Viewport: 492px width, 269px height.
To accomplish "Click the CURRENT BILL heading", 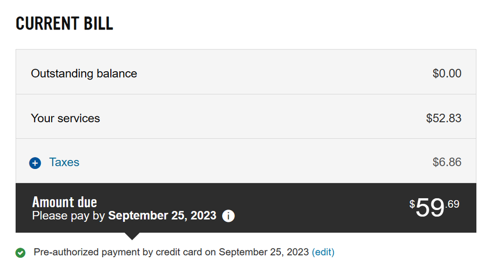I will tap(65, 24).
